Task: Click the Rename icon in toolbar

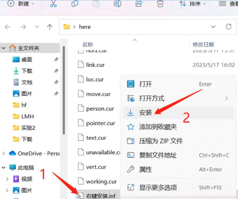Action: tap(117, 4)
